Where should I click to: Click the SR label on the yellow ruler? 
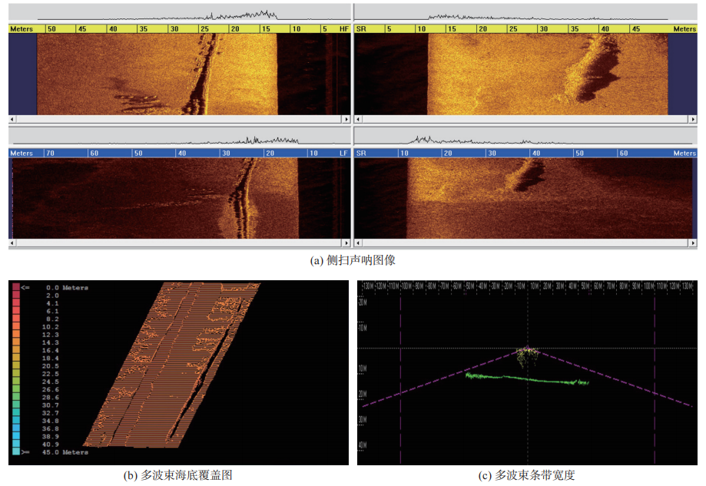361,29
